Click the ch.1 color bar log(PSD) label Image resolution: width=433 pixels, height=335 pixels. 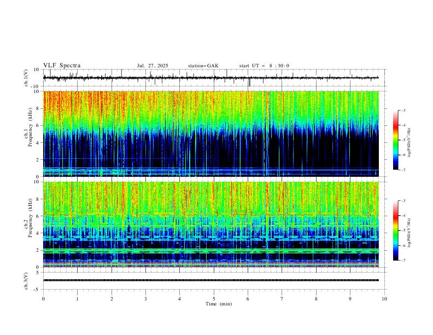click(x=409, y=142)
